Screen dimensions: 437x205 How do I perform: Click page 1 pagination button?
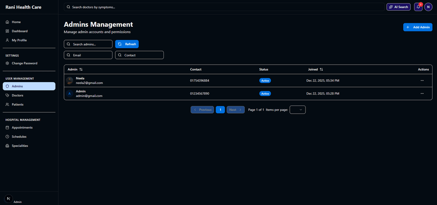click(220, 110)
